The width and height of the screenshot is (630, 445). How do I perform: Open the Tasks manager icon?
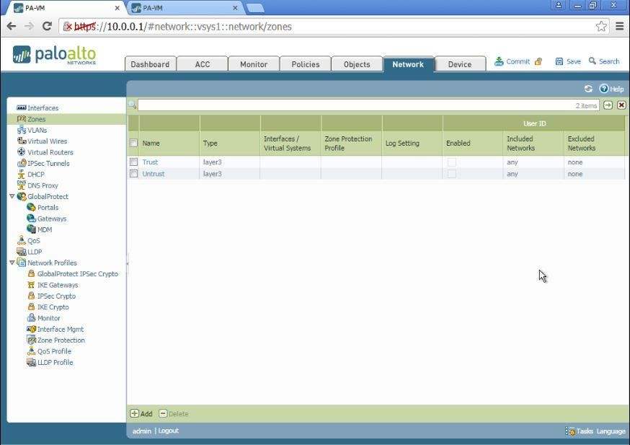(x=570, y=431)
